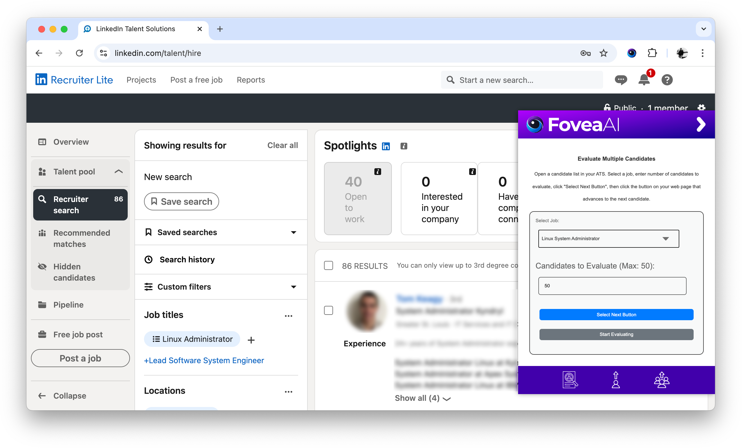The height and width of the screenshot is (448, 742).
Task: Reload the page
Action: click(79, 53)
